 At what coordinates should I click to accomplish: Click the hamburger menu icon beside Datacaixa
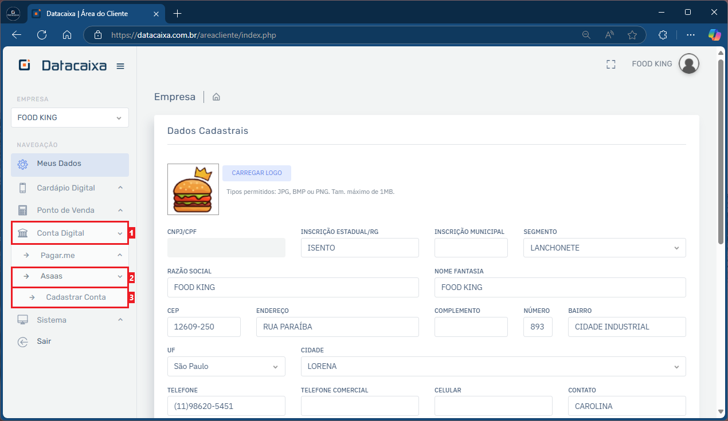tap(120, 66)
